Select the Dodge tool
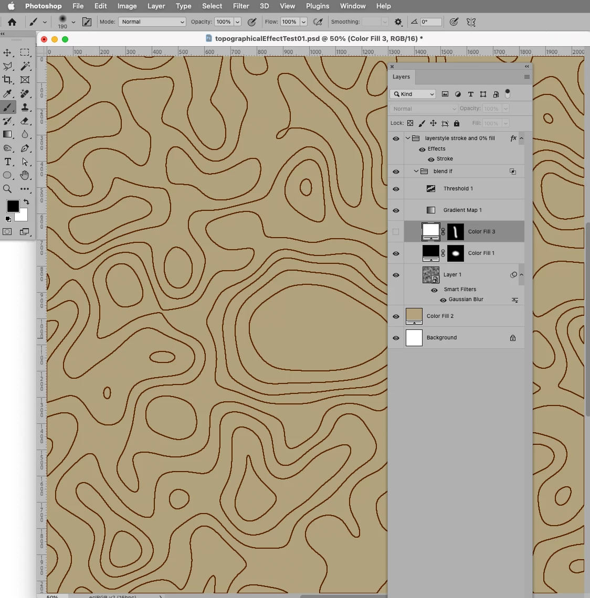Image resolution: width=590 pixels, height=598 pixels. [7, 148]
